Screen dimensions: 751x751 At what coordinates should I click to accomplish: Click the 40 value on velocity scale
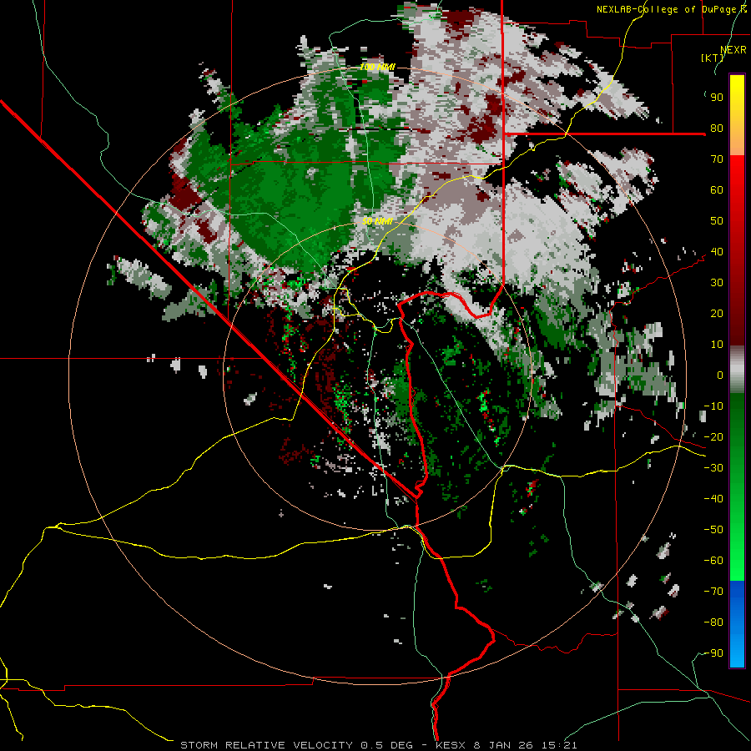pos(717,251)
